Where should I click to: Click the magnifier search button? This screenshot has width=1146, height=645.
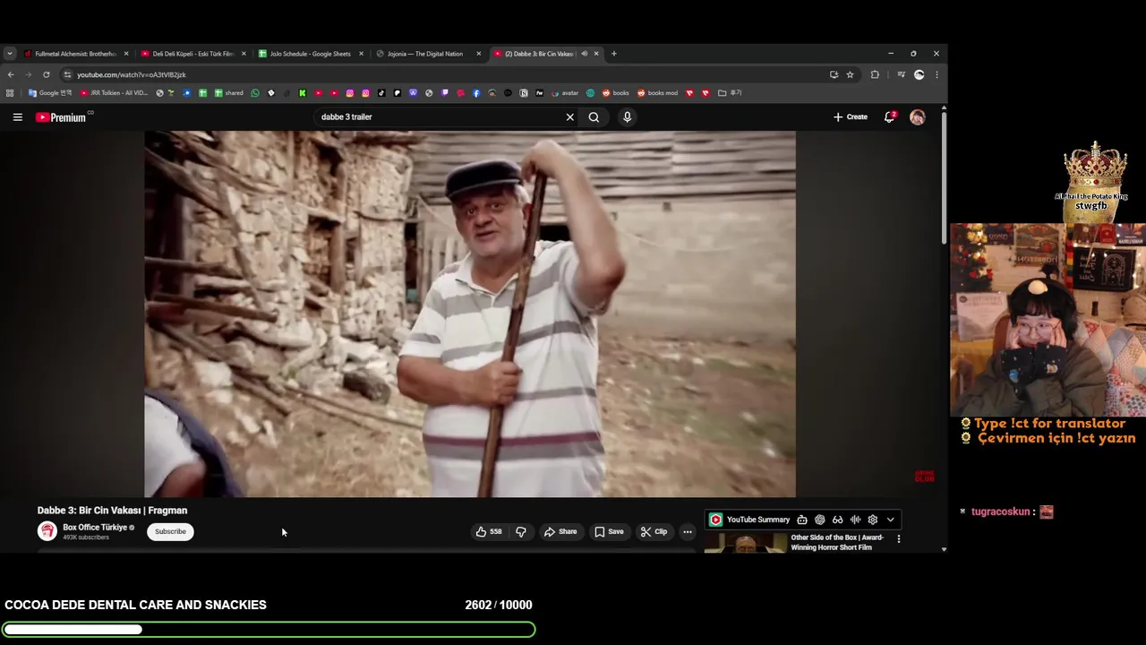594,116
